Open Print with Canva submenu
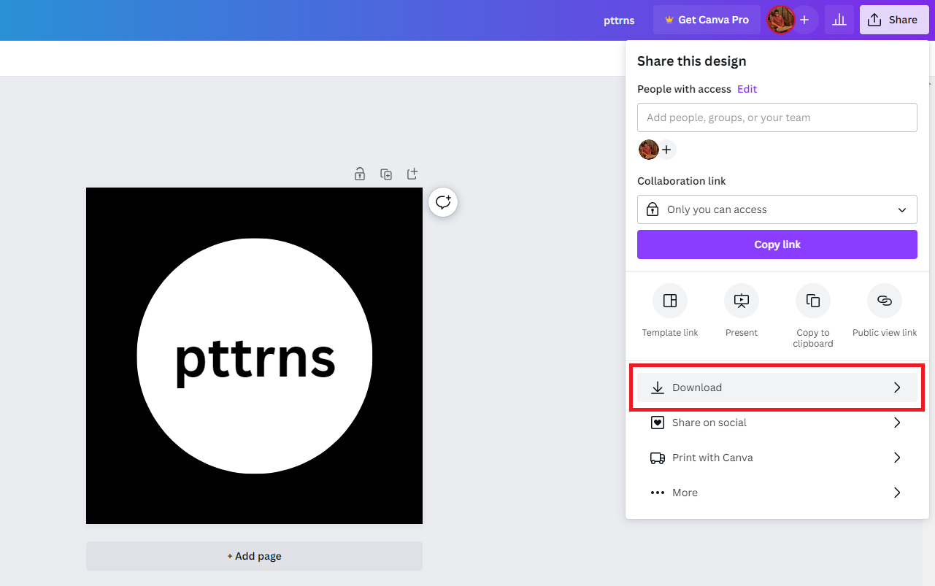The width and height of the screenshot is (935, 586). pos(777,458)
